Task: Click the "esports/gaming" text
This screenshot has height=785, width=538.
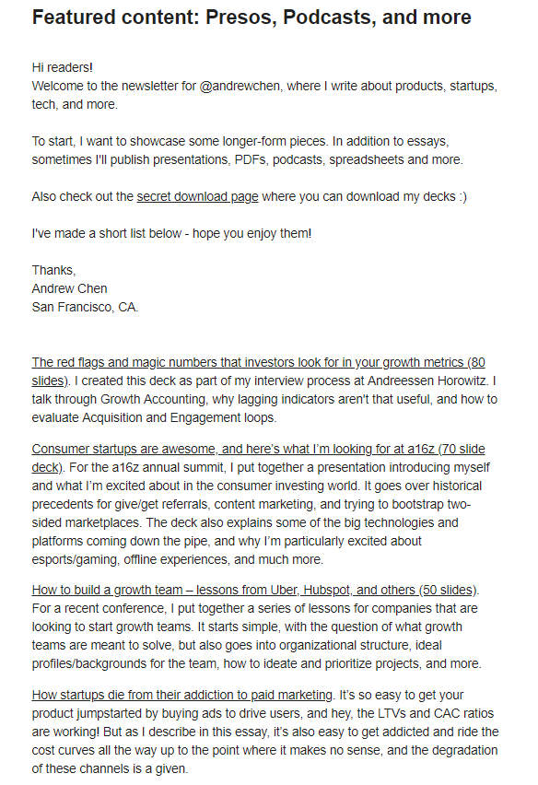Action: [75, 559]
